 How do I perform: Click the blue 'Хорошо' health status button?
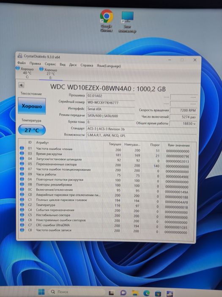[32, 106]
